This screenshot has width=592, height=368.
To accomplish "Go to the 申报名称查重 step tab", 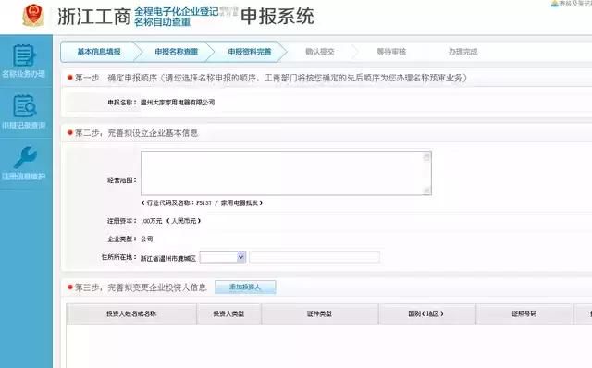I will coord(177,52).
